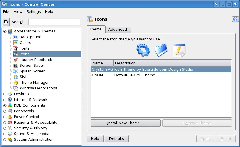Image resolution: width=240 pixels, height=147 pixels.
Task: Click the Splash Screen icon
Action: point(16,71)
